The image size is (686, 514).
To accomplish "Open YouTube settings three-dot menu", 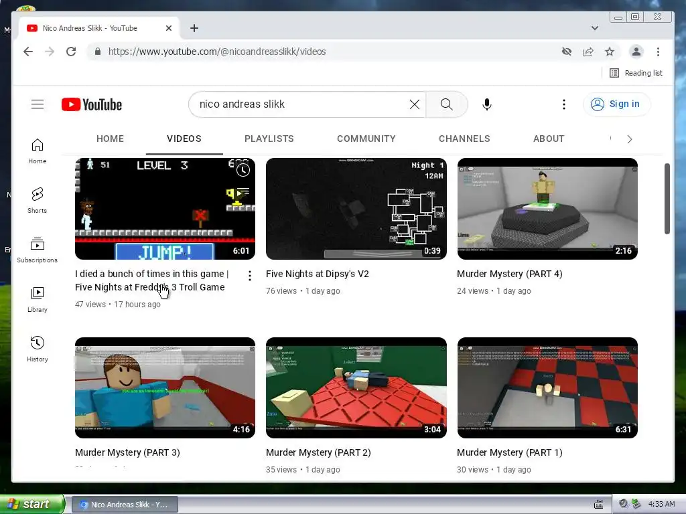I will (x=564, y=104).
